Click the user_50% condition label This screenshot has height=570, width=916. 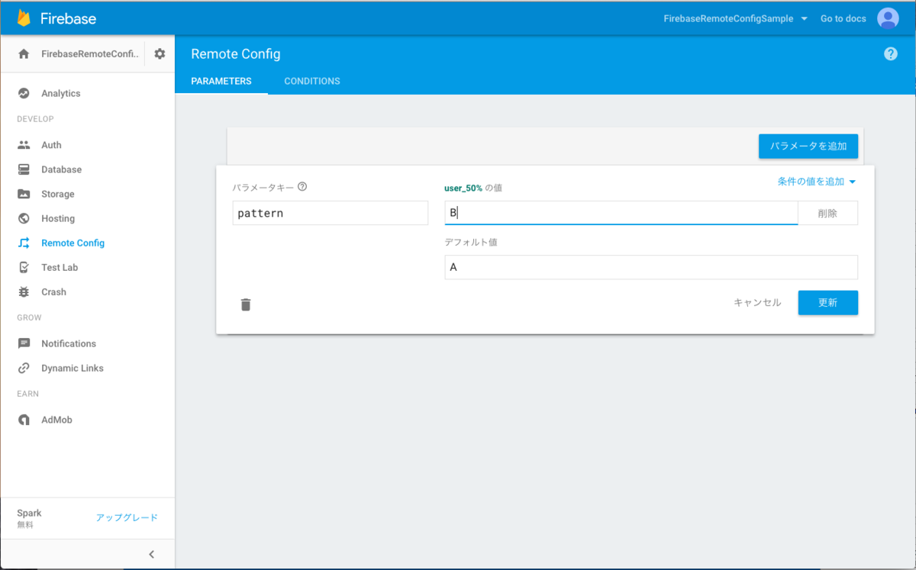click(463, 187)
